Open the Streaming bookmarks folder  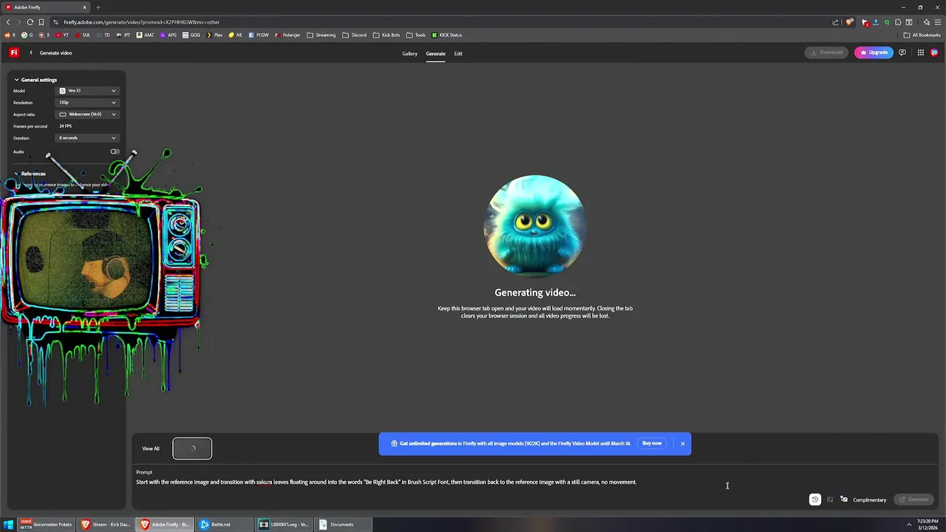coord(321,35)
